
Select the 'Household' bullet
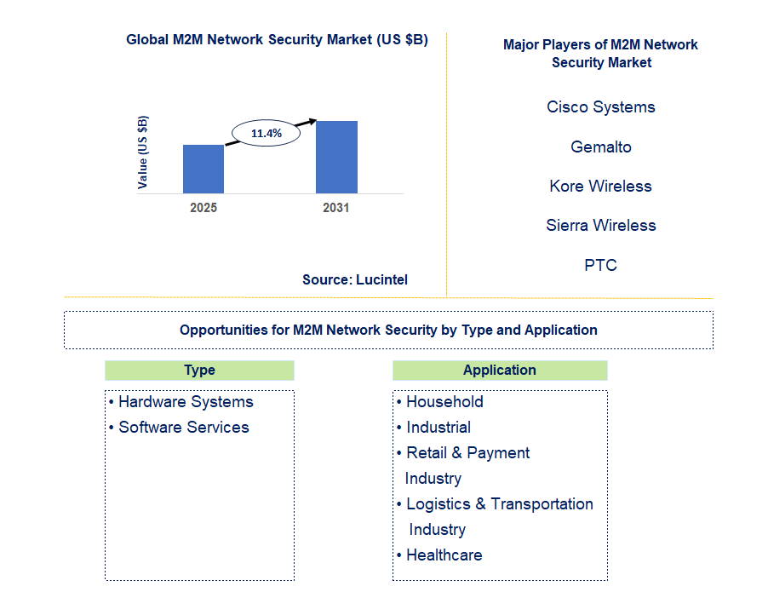point(440,402)
